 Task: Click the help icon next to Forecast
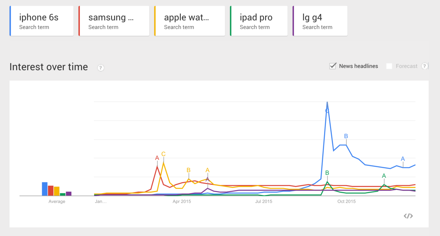coord(424,66)
